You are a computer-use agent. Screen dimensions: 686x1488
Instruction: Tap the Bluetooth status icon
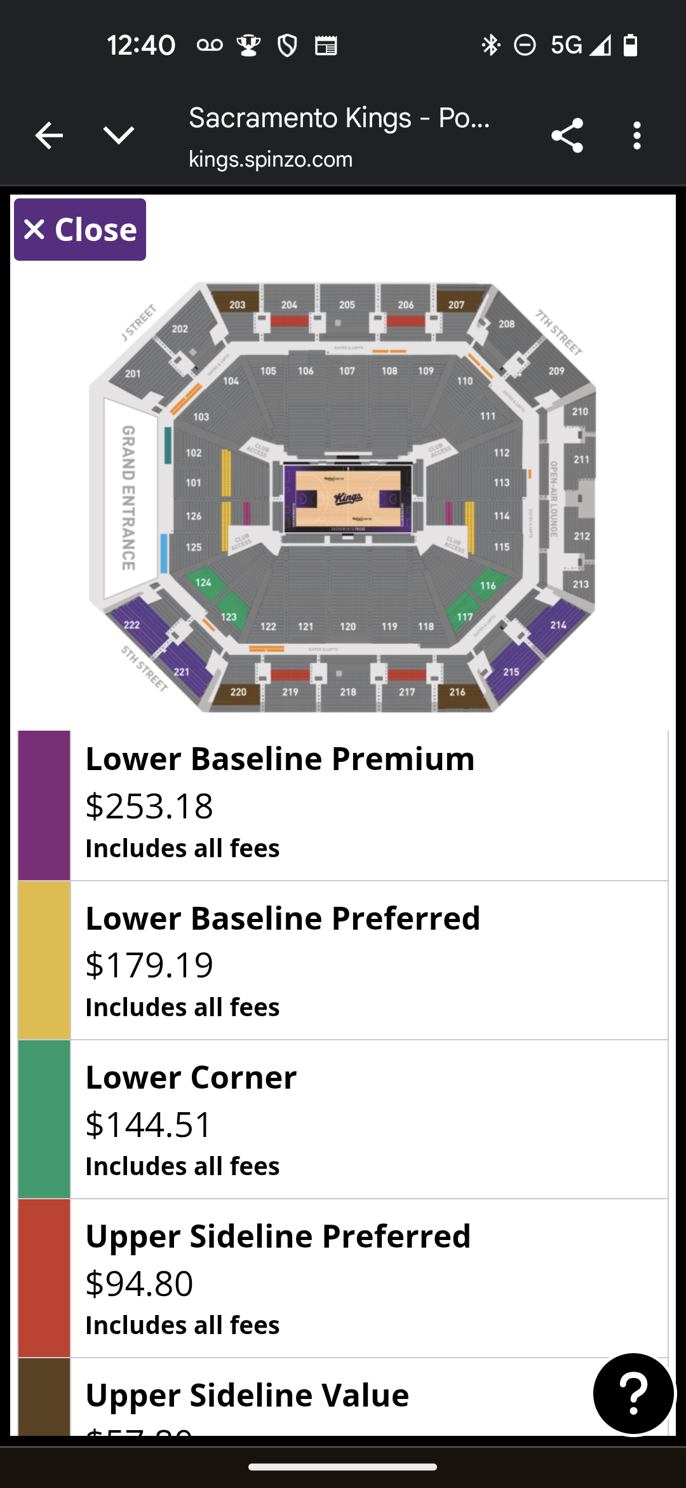pos(490,45)
